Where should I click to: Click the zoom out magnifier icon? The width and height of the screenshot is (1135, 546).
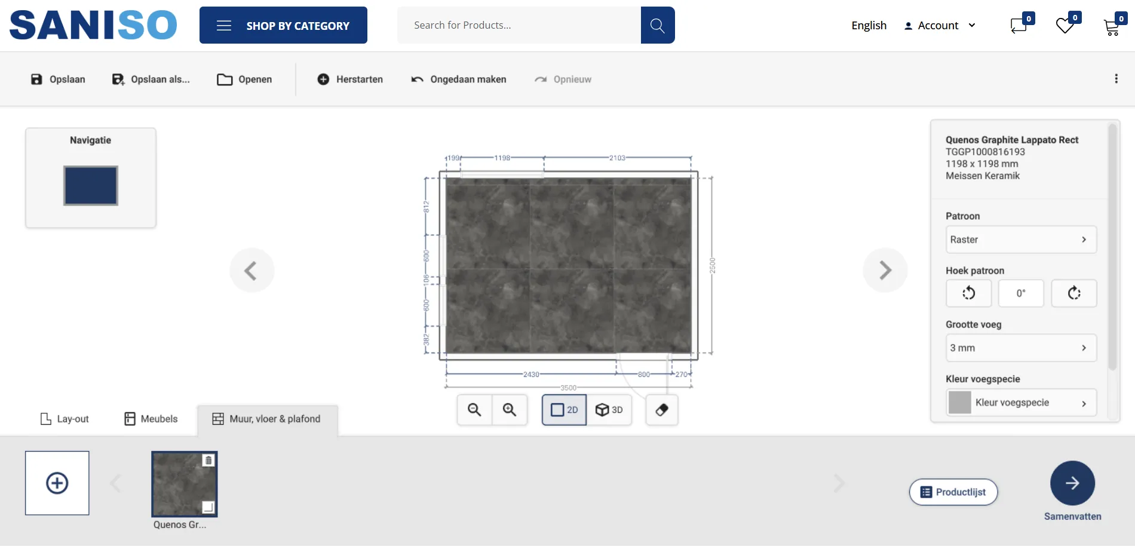point(474,410)
